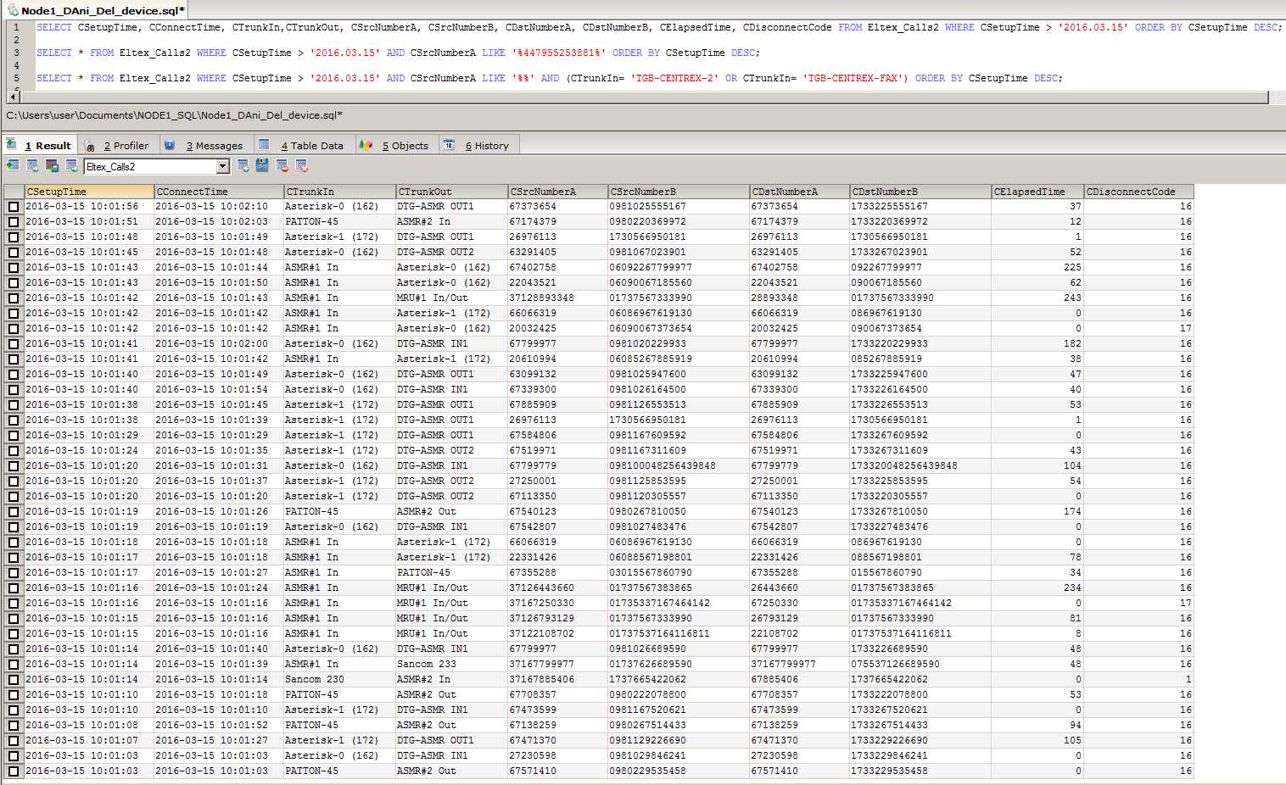Click the CDstNumberB column header

tap(920, 192)
